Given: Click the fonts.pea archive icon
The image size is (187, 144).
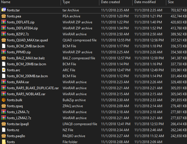Looking at the screenshot, I should click(x=4, y=16).
